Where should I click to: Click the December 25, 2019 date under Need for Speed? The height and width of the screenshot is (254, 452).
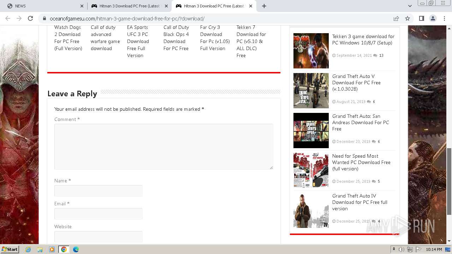coord(353,181)
